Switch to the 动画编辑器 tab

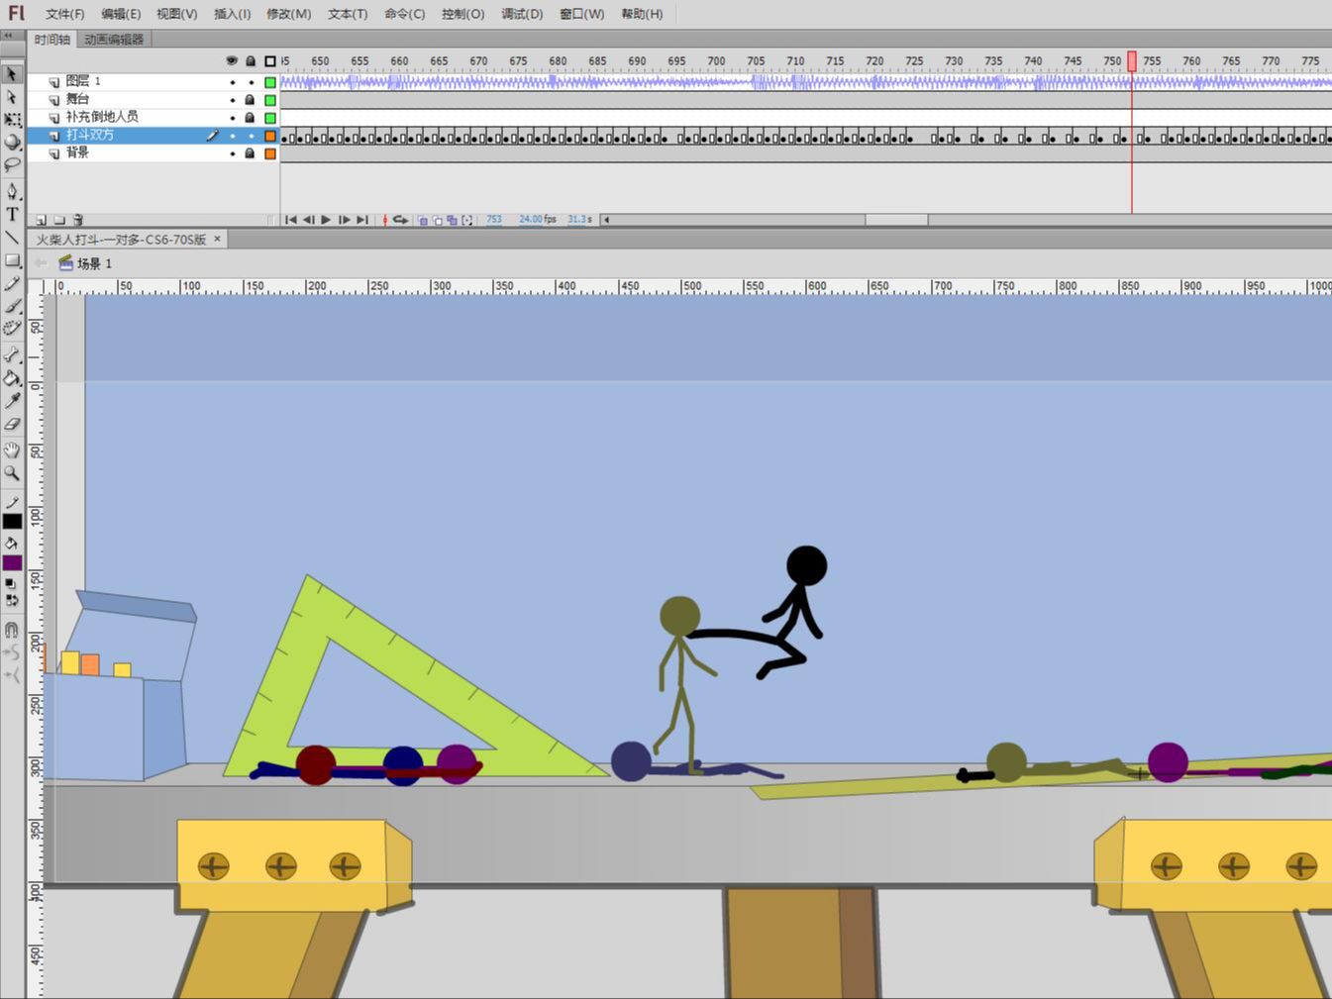[114, 40]
